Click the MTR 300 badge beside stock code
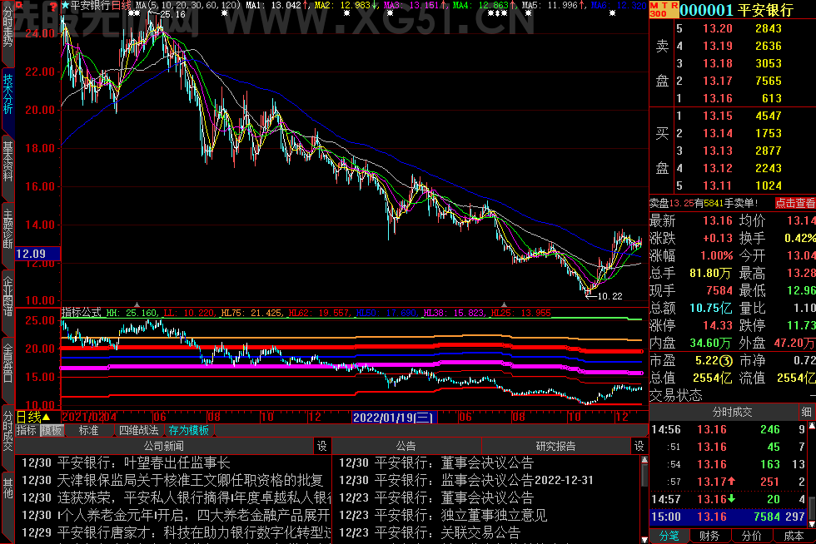 pyautogui.click(x=664, y=9)
